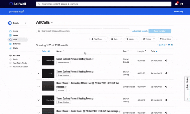Sort by Date column

coord(154,51)
